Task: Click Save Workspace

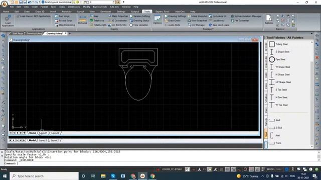Action: point(219,25)
